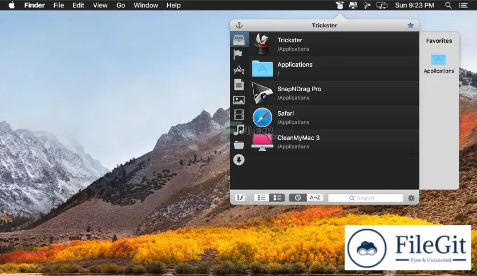Open the Applications folder in Favorites panel
477x276 pixels.
(x=439, y=63)
